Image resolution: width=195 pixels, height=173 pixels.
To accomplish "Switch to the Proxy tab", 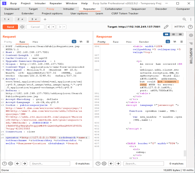I will [x=50, y=9].
